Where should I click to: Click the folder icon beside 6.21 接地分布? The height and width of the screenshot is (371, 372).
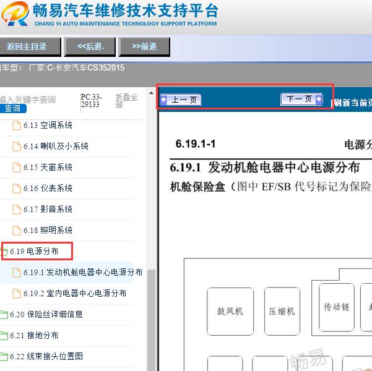[4, 336]
